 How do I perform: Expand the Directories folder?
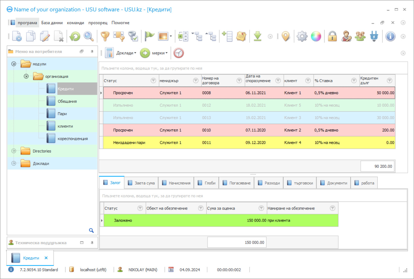14,151
